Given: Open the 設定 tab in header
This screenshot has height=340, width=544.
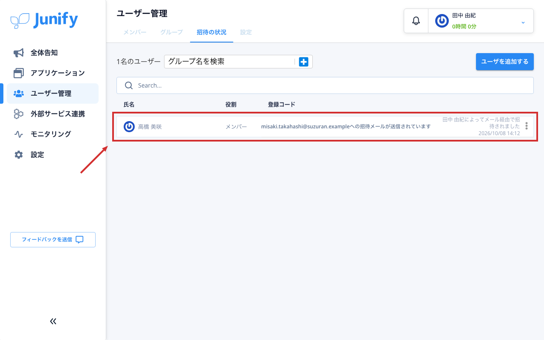Looking at the screenshot, I should pyautogui.click(x=246, y=32).
